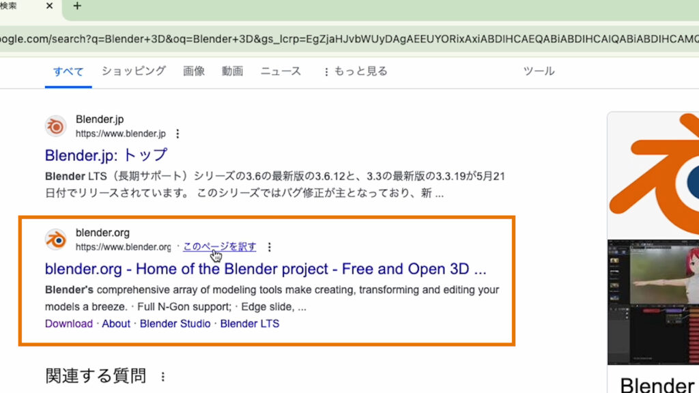
Task: Open options next to 関連する質問
Action: [163, 377]
